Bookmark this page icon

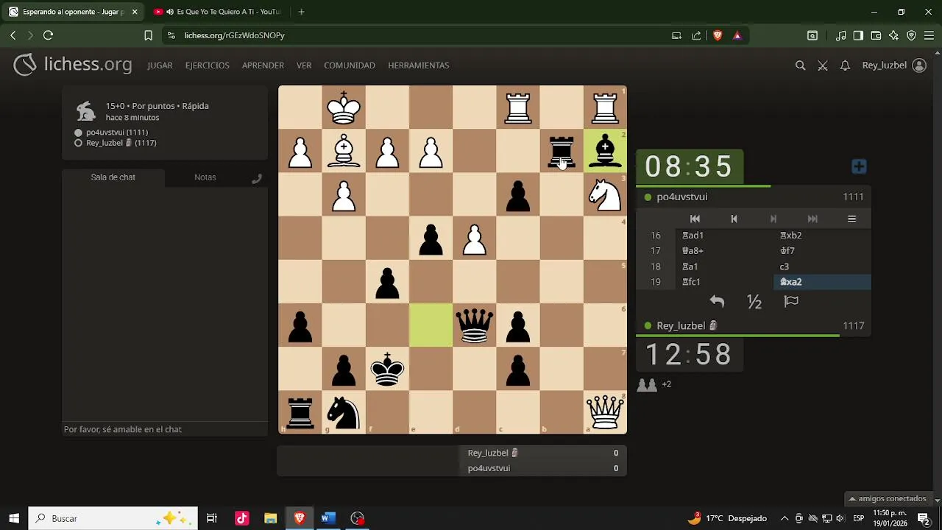point(148,35)
